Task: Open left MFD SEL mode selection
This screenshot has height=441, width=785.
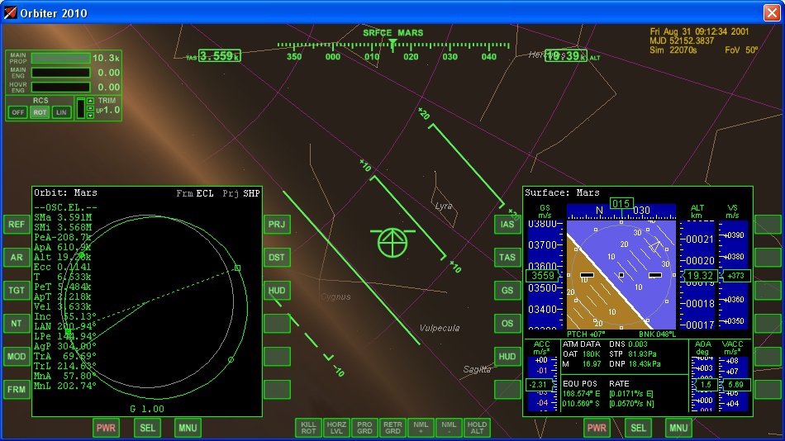Action: [x=147, y=428]
